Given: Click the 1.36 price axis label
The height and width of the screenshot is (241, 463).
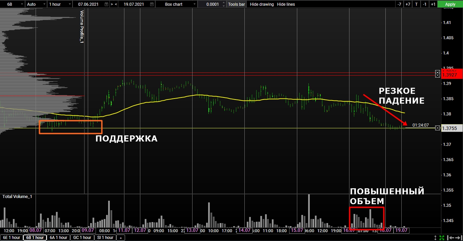Looking at the screenshot, I should [447, 175].
